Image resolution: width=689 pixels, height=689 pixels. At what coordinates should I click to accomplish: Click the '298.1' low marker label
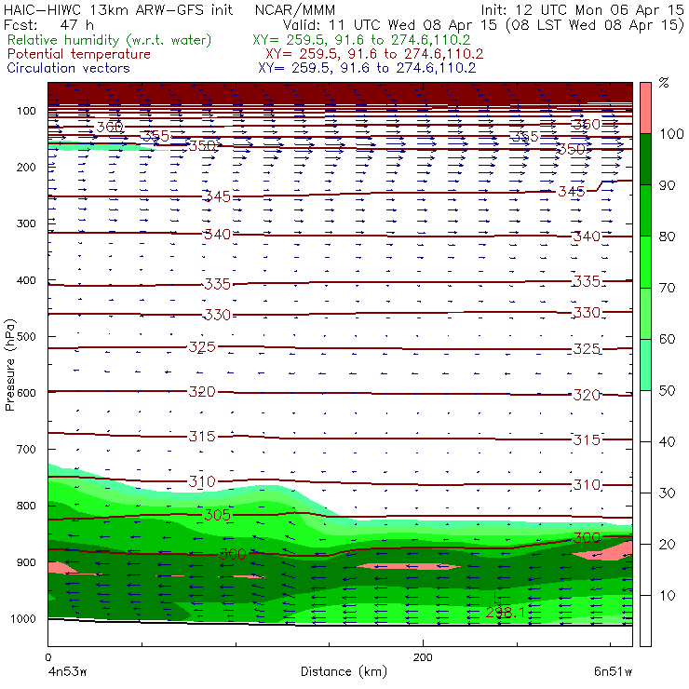tap(506, 612)
